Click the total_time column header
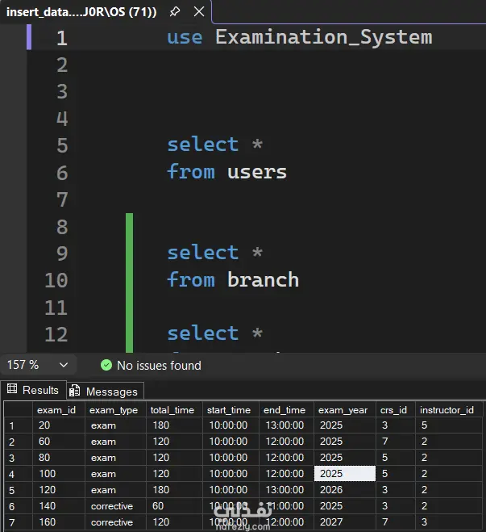The image size is (486, 532). click(x=172, y=410)
